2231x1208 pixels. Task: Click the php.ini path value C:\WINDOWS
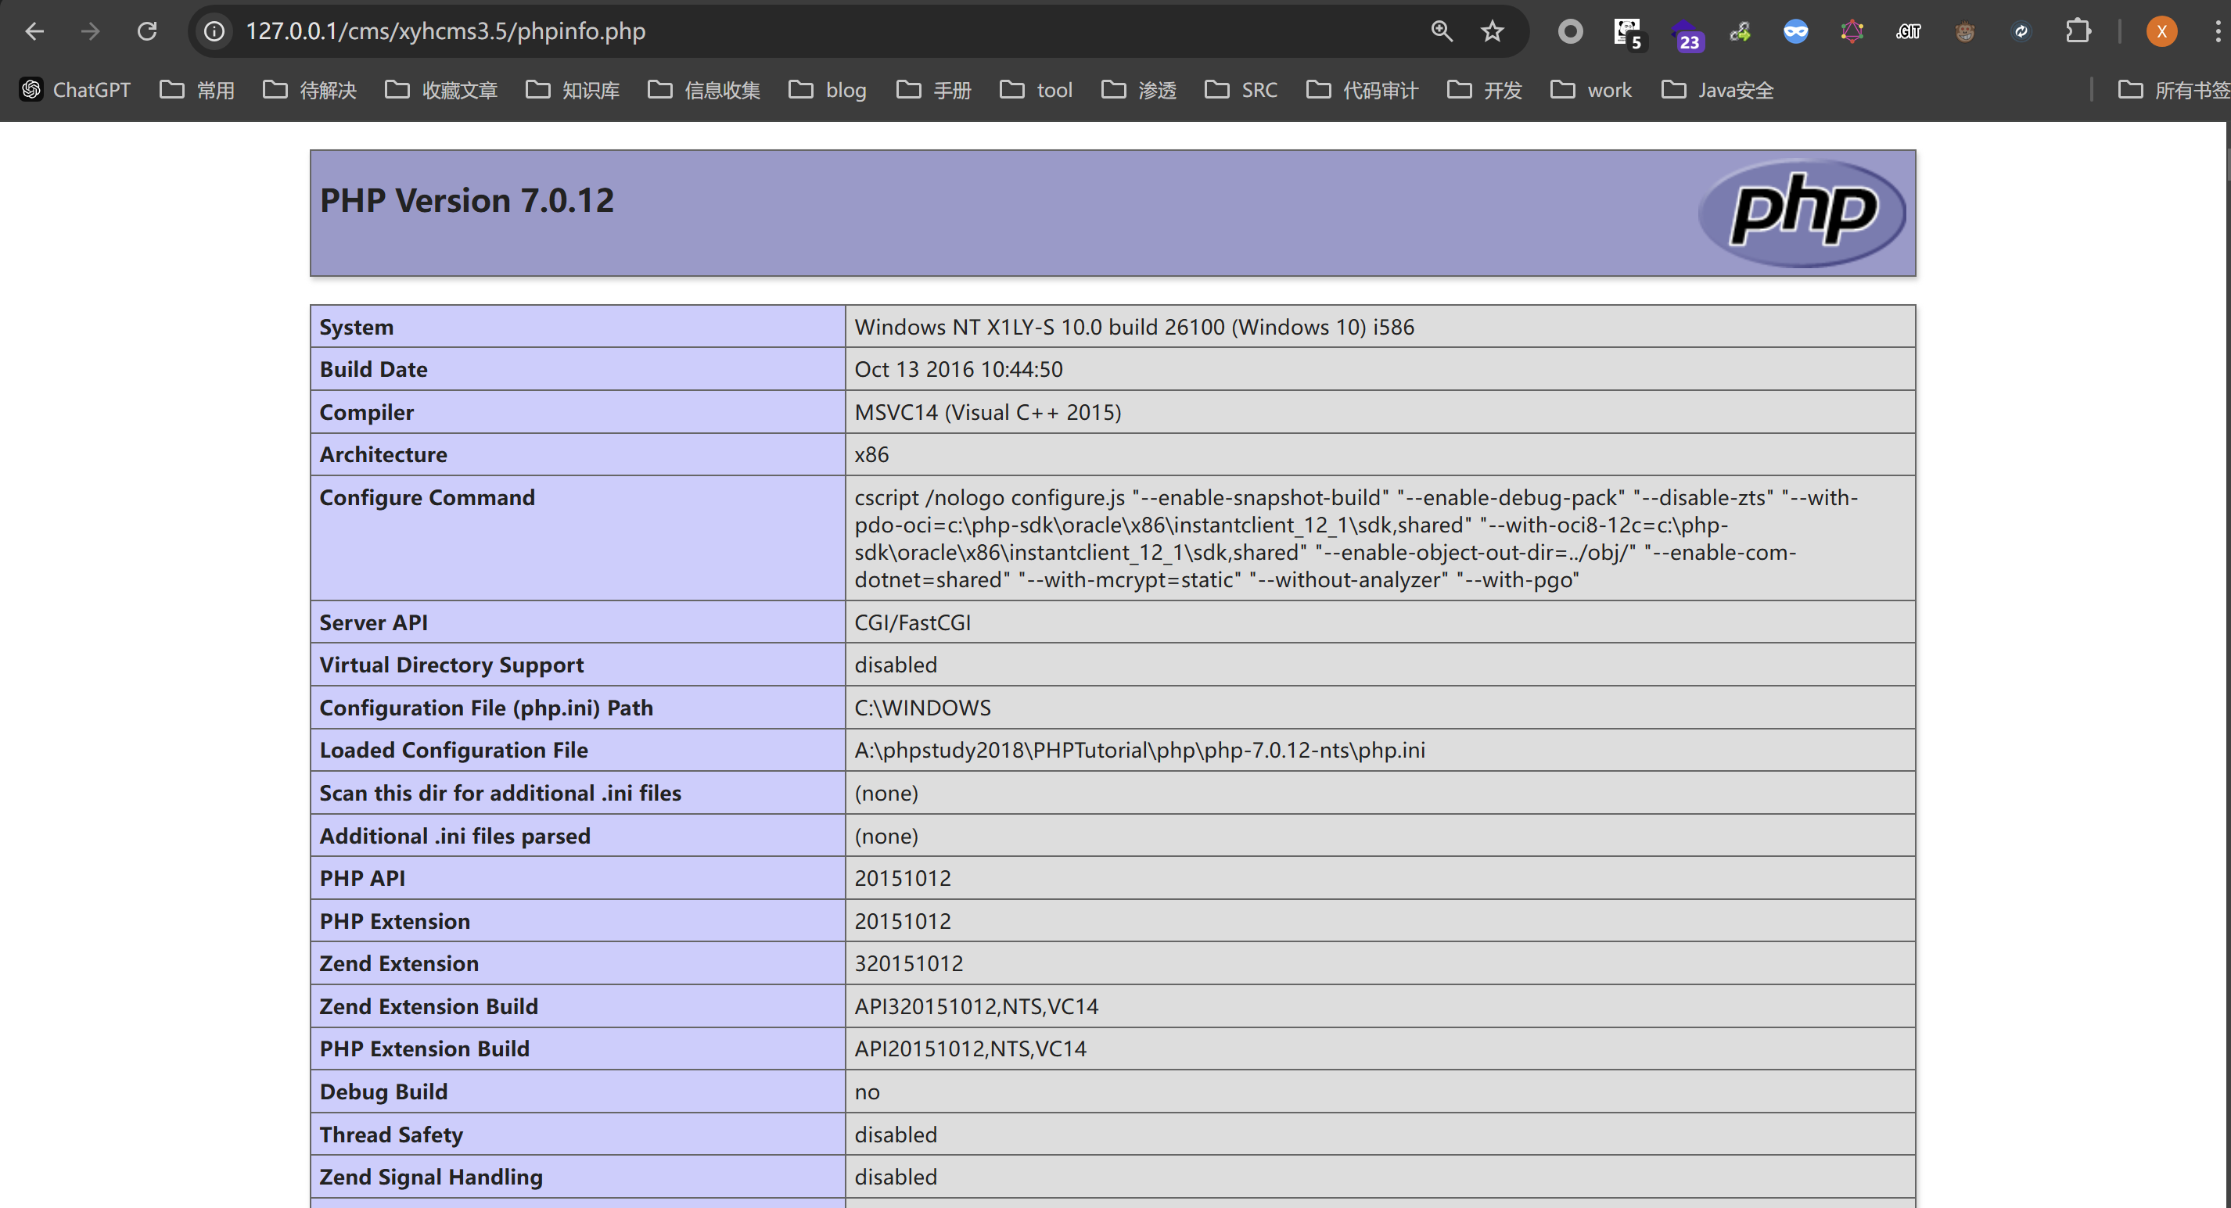click(x=922, y=708)
